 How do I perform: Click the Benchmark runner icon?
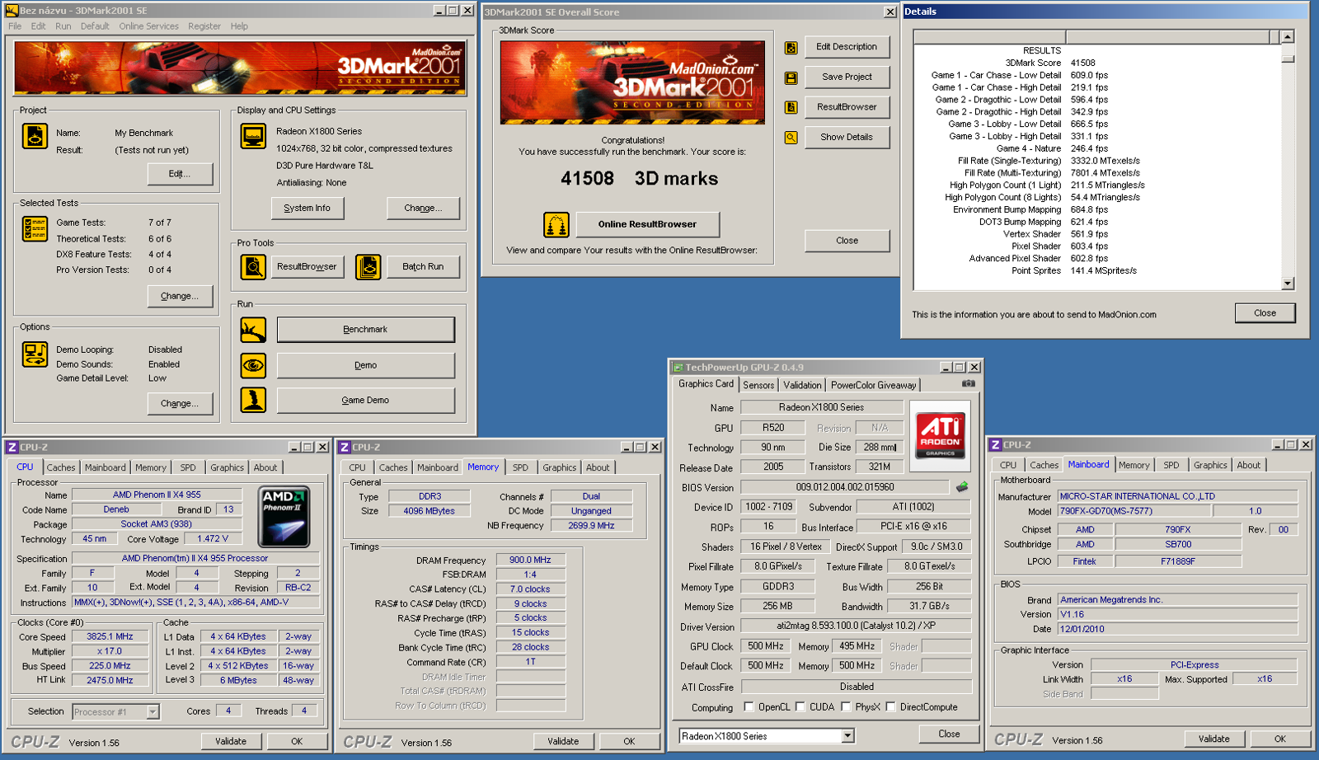pos(253,330)
